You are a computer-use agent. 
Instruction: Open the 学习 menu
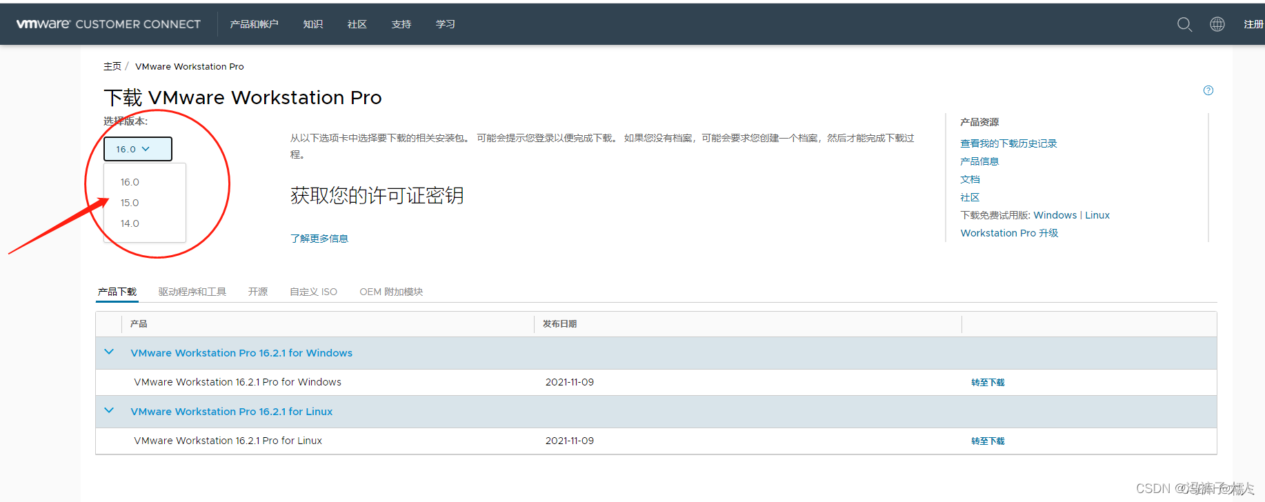pos(445,24)
